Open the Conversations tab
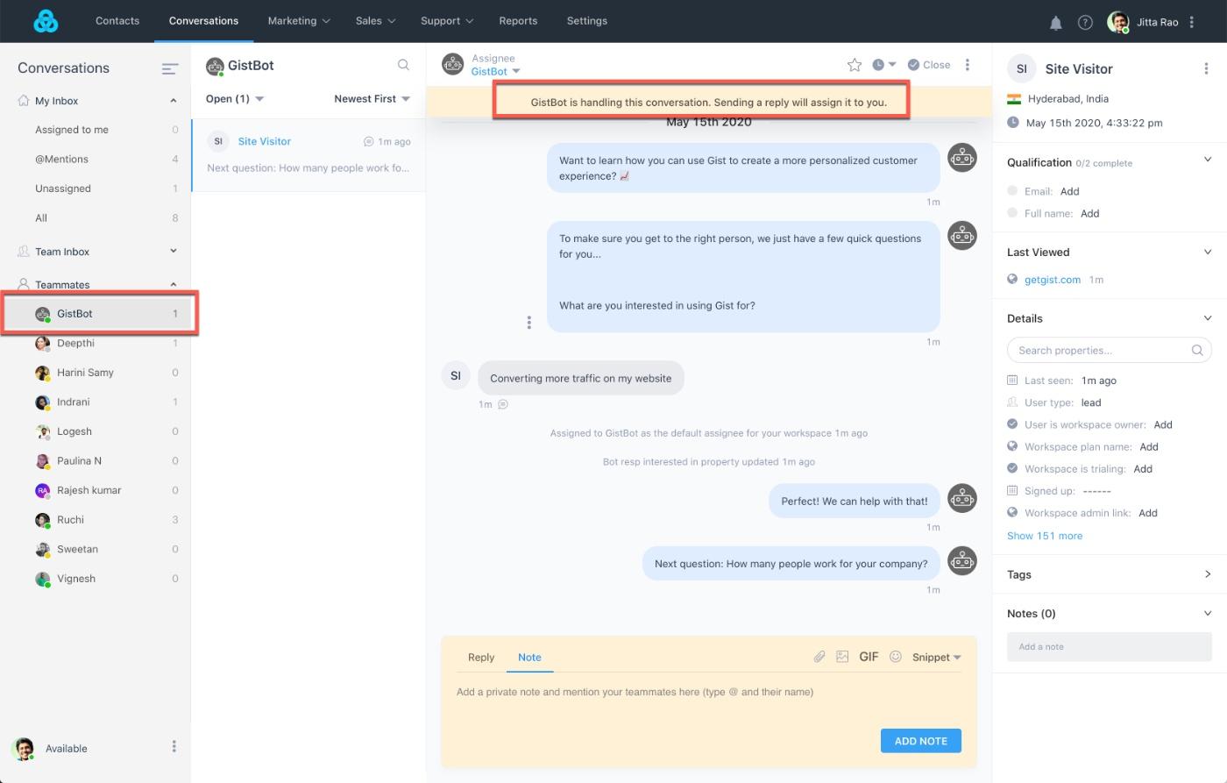 tap(203, 21)
